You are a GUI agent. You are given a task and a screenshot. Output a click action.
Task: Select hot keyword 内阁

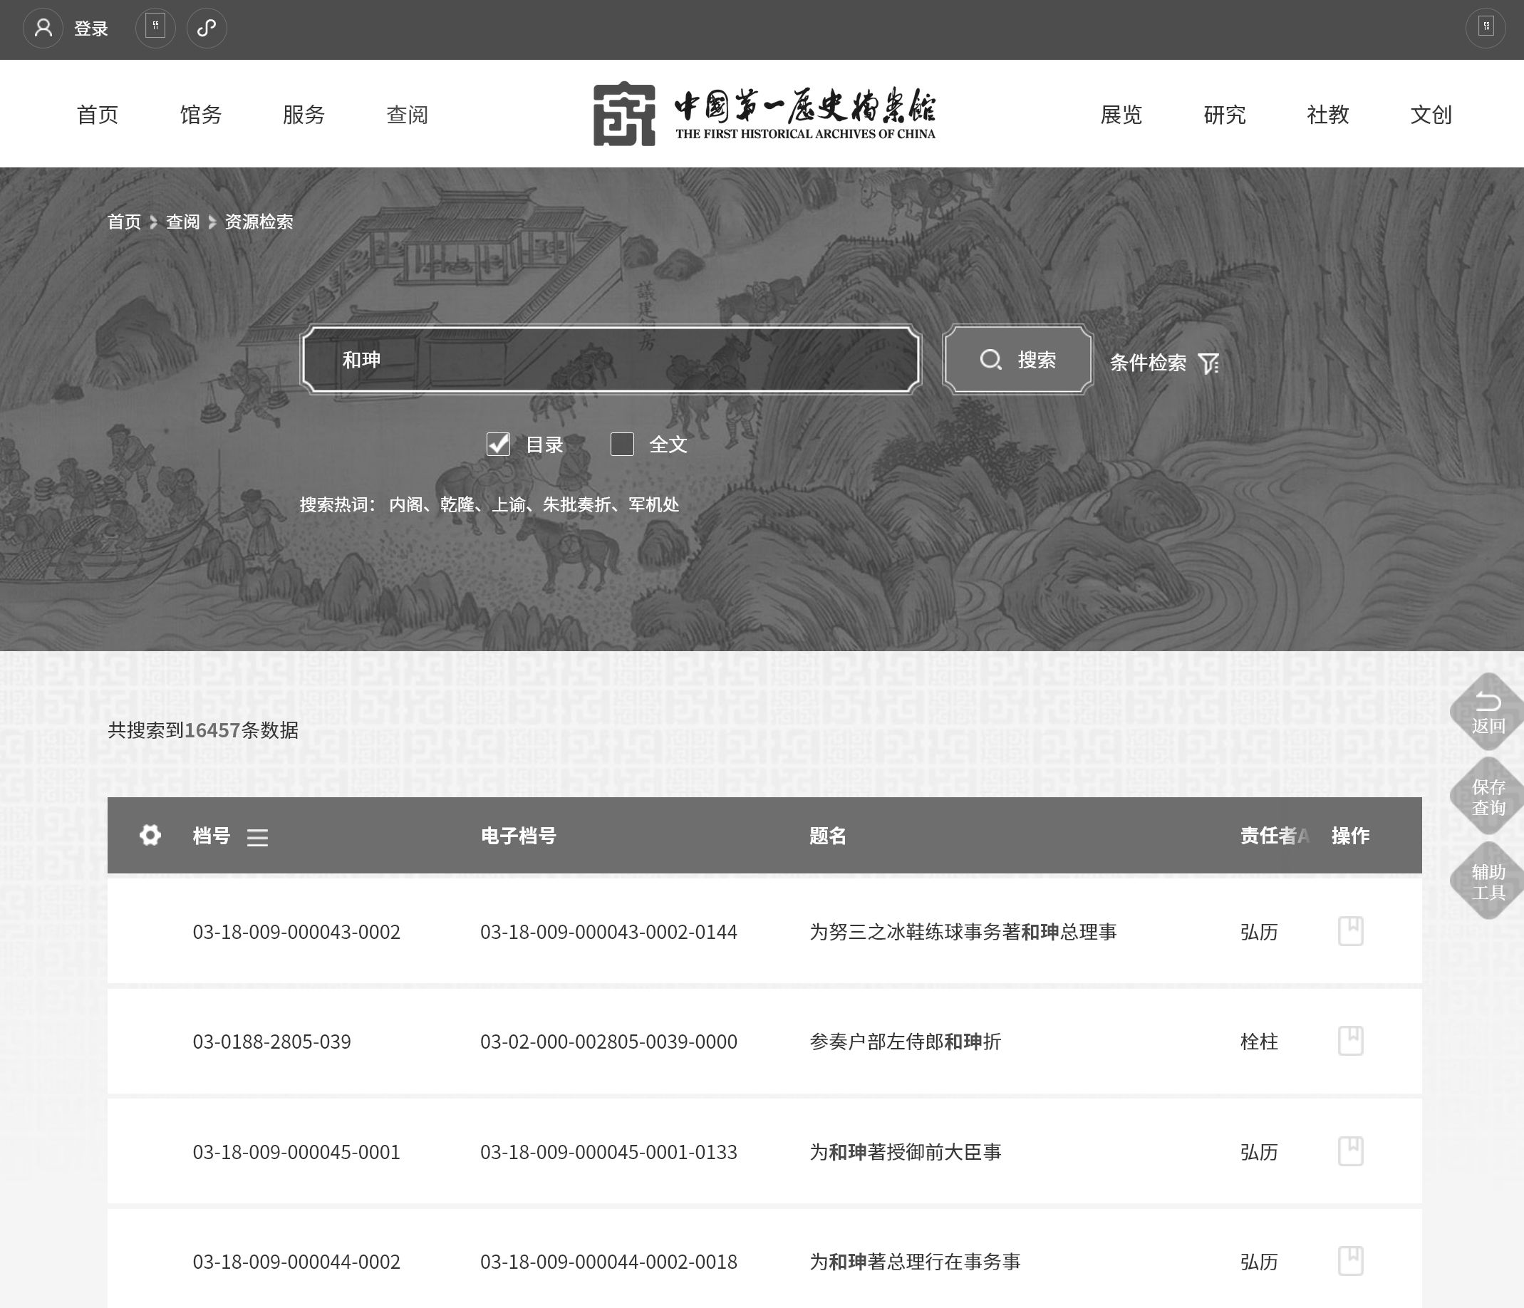[x=406, y=504]
